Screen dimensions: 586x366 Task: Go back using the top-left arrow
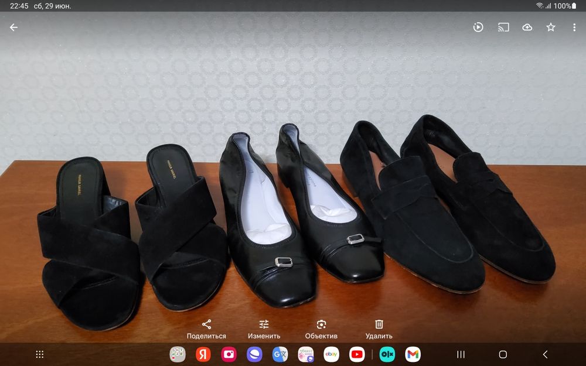pyautogui.click(x=13, y=28)
